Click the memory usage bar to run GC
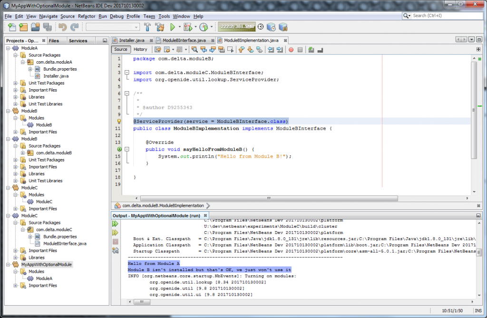Screen dimensions: 487x318 click(237, 27)
